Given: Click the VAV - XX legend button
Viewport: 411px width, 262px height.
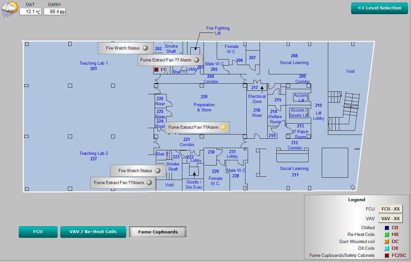Looking at the screenshot, I should coord(390,219).
